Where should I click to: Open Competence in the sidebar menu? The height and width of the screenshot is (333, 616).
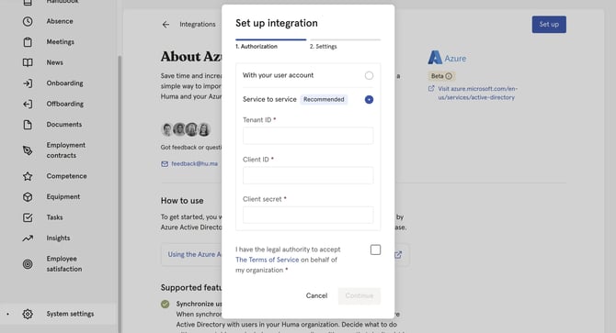(x=67, y=176)
